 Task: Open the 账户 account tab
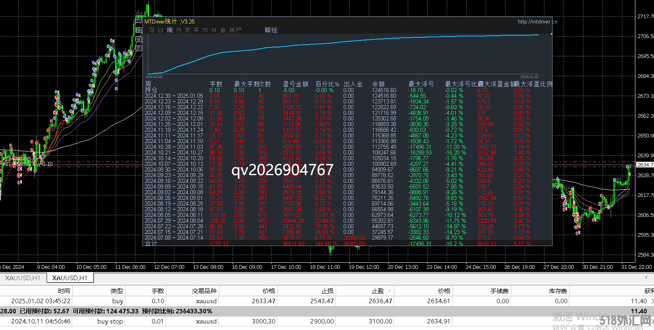pos(235,30)
